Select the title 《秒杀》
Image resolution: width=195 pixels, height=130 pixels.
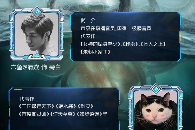click(x=130, y=44)
